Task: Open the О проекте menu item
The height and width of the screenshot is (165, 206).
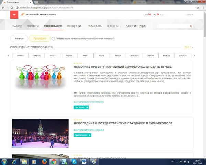Action: pos(114,26)
